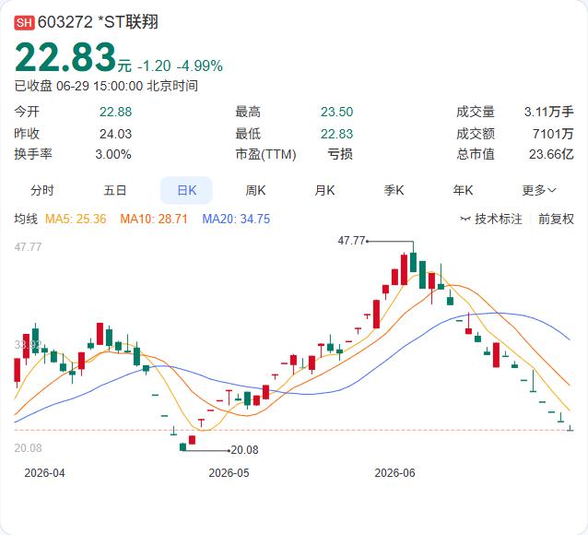This screenshot has width=588, height=535.
Task: Click the 最高 value 23.50
Action: click(336, 112)
